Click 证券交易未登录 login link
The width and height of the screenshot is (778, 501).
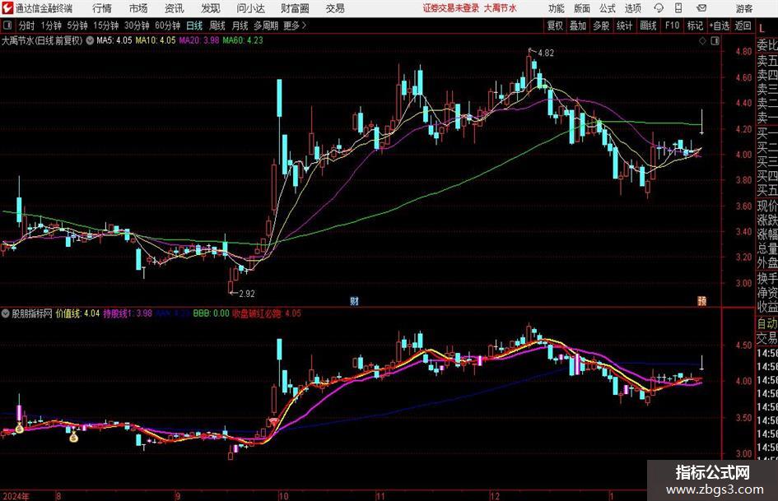pos(451,8)
